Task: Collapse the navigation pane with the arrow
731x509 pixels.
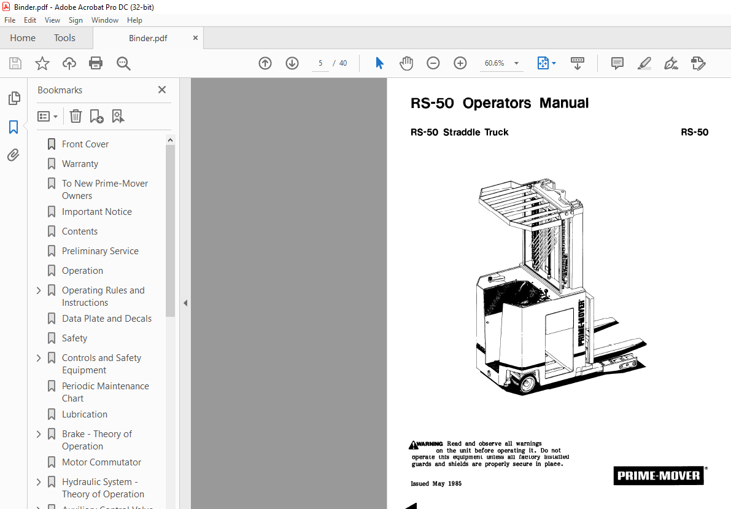Action: point(185,303)
